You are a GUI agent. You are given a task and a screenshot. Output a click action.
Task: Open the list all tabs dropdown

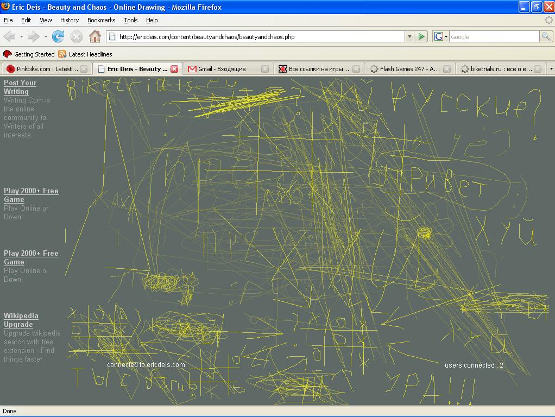[551, 69]
